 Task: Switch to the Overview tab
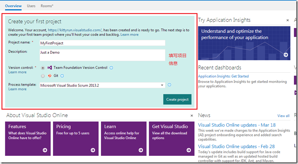point(13,6)
